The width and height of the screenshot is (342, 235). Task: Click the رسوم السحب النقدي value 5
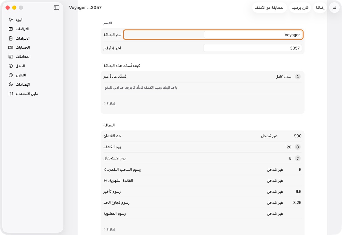click(300, 170)
